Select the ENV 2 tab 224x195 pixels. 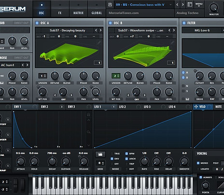(52, 107)
